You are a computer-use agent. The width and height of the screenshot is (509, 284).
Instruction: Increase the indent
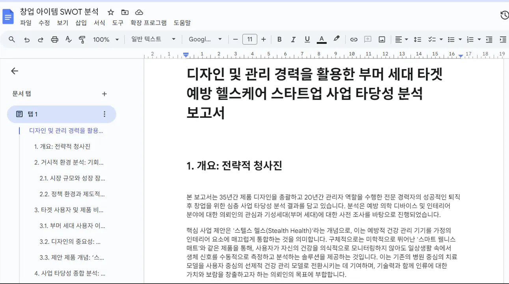(503, 39)
